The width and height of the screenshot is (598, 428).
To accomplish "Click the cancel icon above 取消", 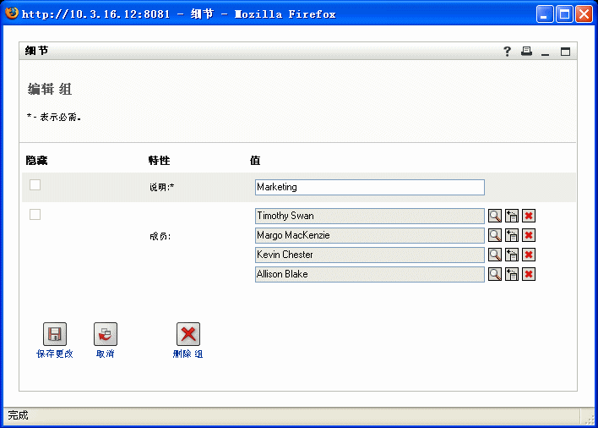I will click(106, 334).
